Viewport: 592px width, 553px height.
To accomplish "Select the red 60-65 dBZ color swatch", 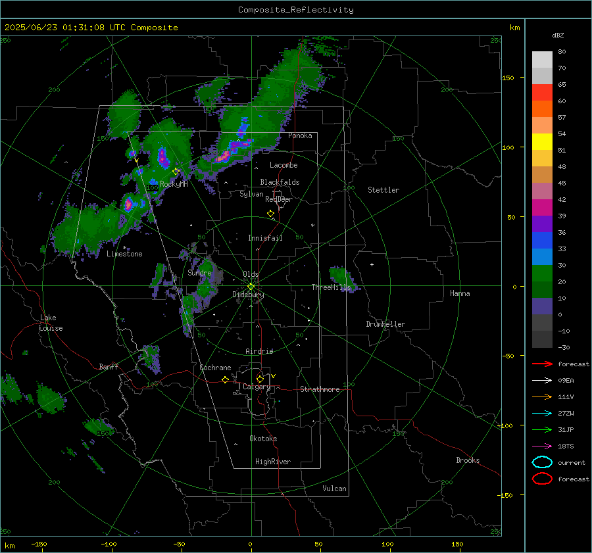I will (542, 93).
